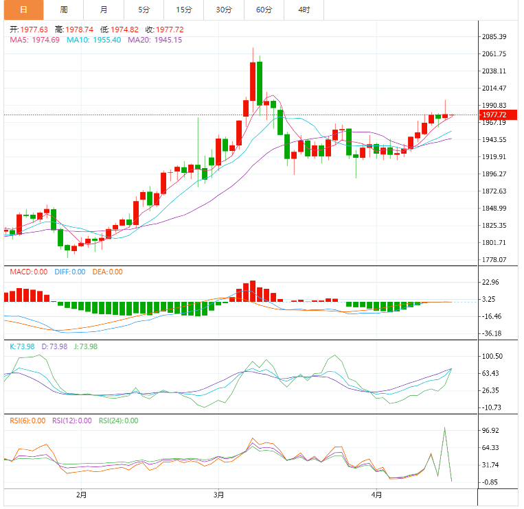
Task: Click the red 1977.72 current price label
Action: coord(498,115)
